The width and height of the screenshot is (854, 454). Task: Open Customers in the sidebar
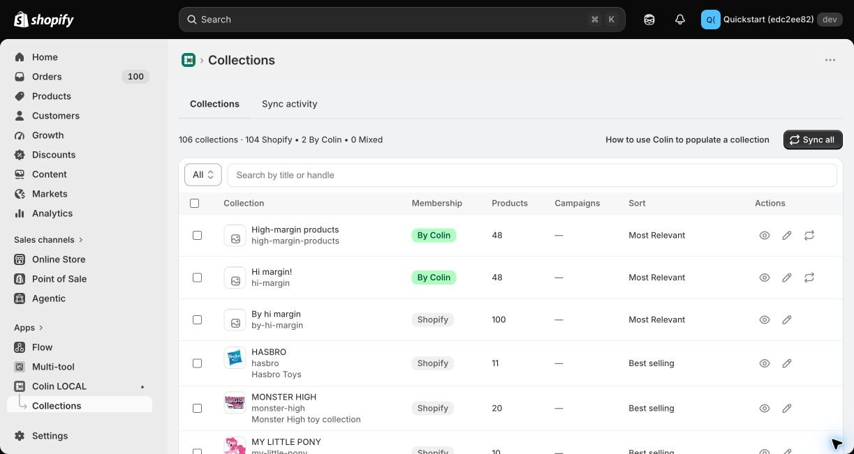(56, 116)
